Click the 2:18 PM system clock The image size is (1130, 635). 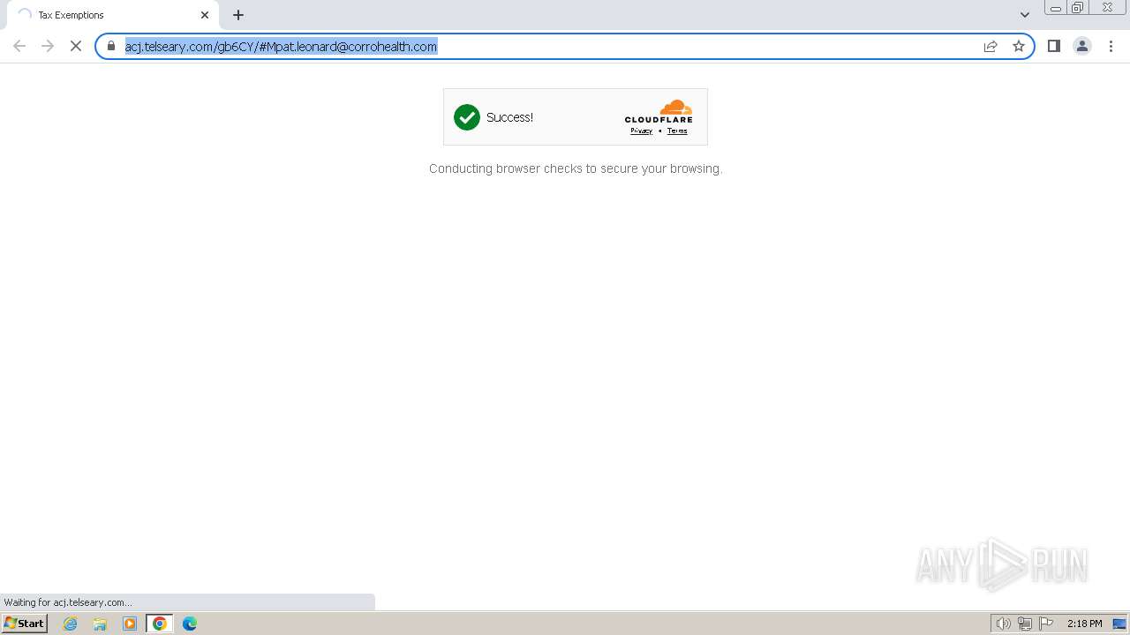click(x=1084, y=624)
